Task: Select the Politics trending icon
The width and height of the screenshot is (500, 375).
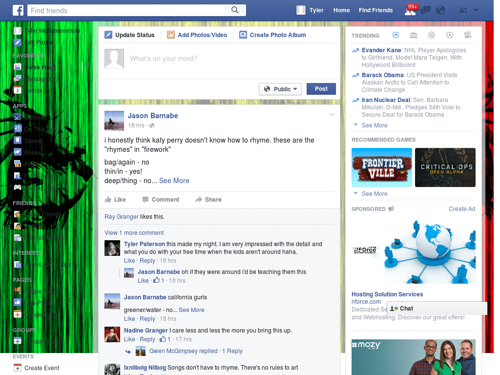Action: coord(414,35)
